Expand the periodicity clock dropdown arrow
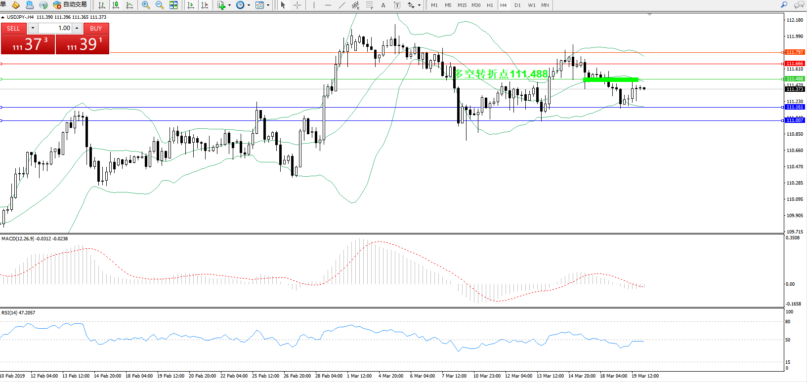 coord(249,5)
